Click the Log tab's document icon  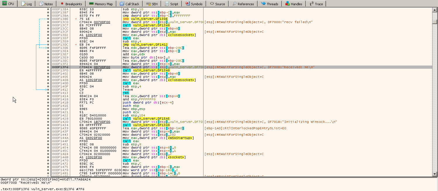(x=23, y=4)
